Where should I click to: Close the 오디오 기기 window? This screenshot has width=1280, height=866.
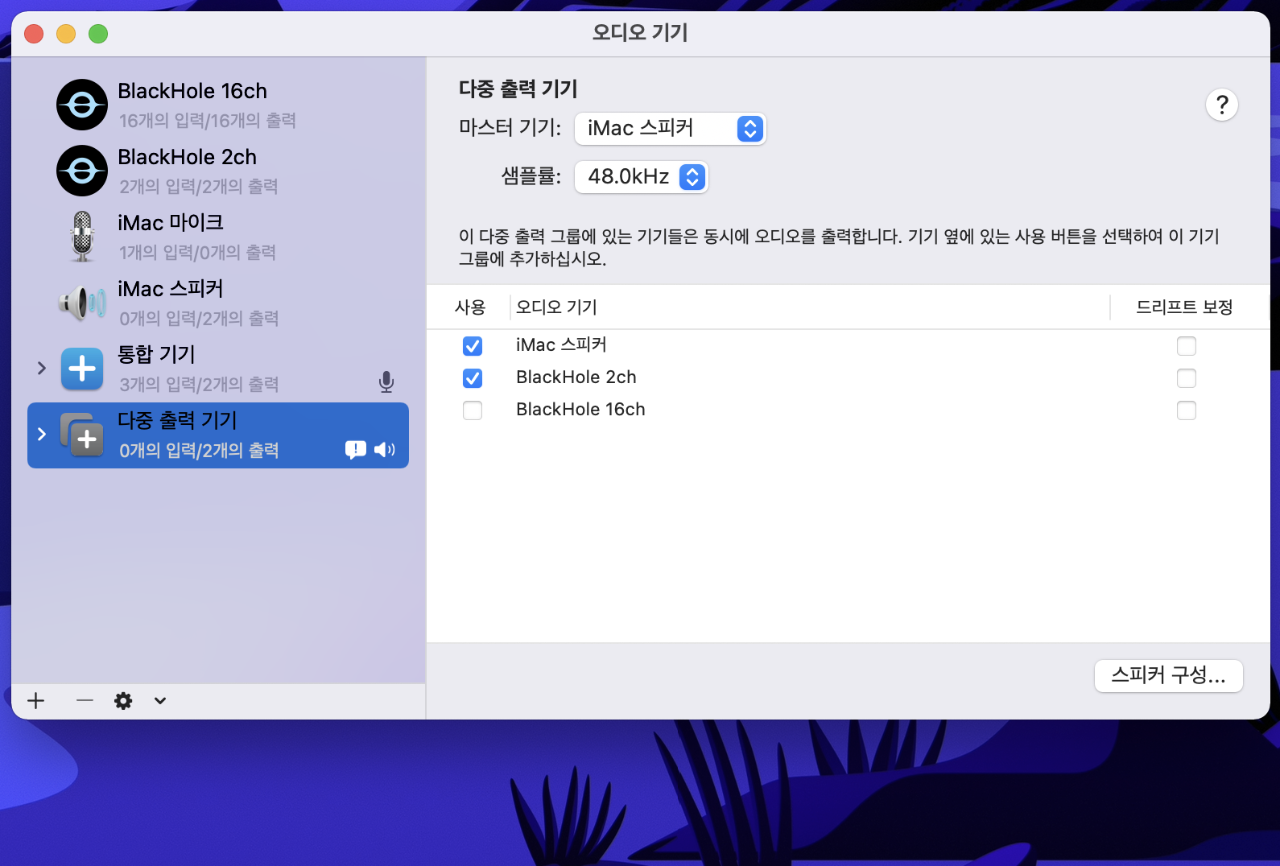(x=34, y=34)
